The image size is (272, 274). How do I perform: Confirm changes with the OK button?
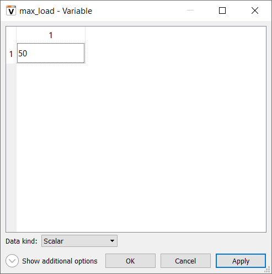coord(130,261)
